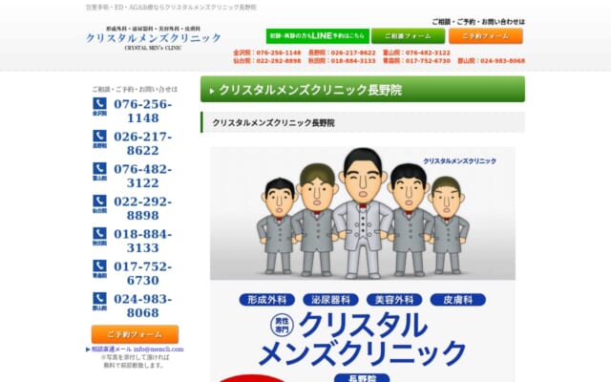Click the Toyama clinic phone icon
611x382 pixels.
(99, 171)
